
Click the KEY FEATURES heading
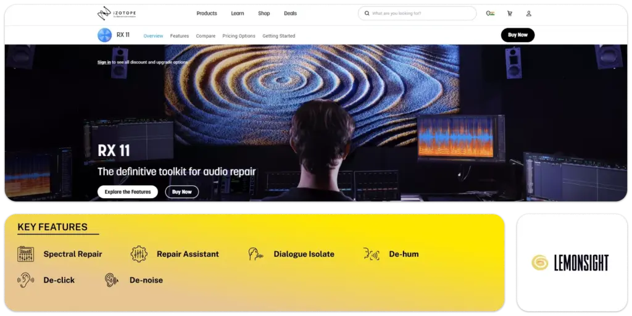coord(52,227)
